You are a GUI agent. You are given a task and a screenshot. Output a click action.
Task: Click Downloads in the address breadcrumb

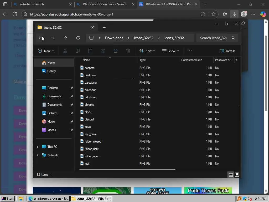(114, 38)
